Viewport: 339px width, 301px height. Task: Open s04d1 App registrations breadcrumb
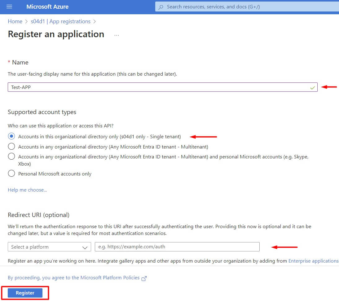pos(60,21)
